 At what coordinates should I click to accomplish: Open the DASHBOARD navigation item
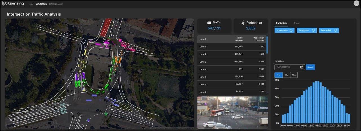56,4
